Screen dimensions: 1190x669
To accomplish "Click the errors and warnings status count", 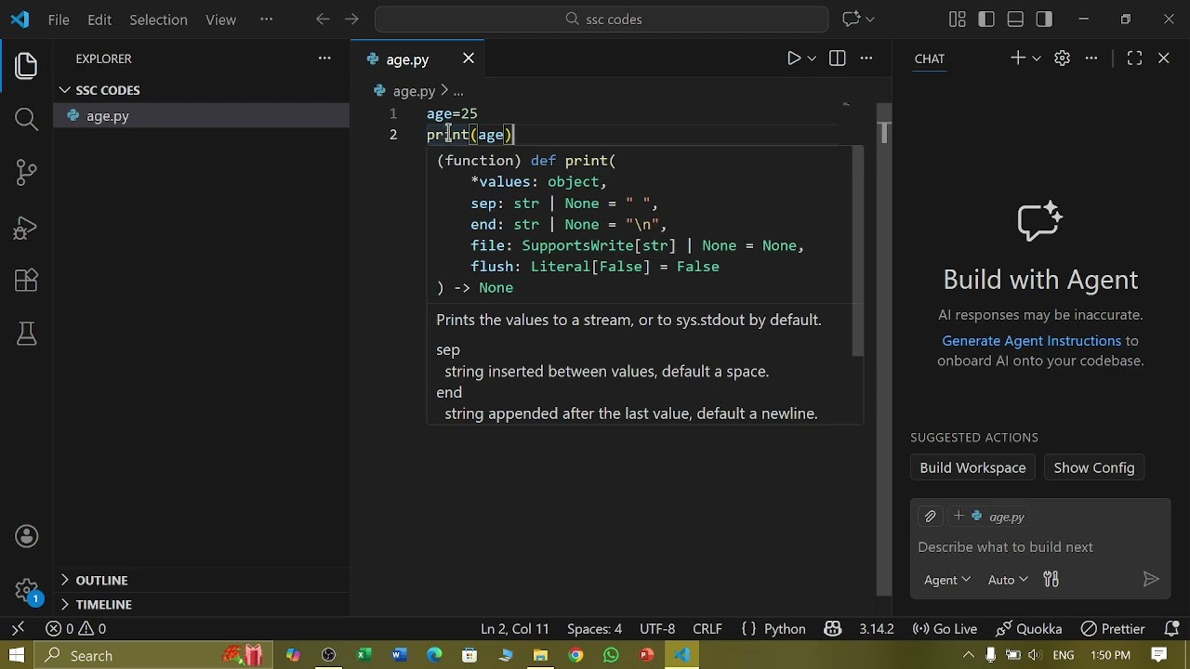I will click(x=76, y=629).
